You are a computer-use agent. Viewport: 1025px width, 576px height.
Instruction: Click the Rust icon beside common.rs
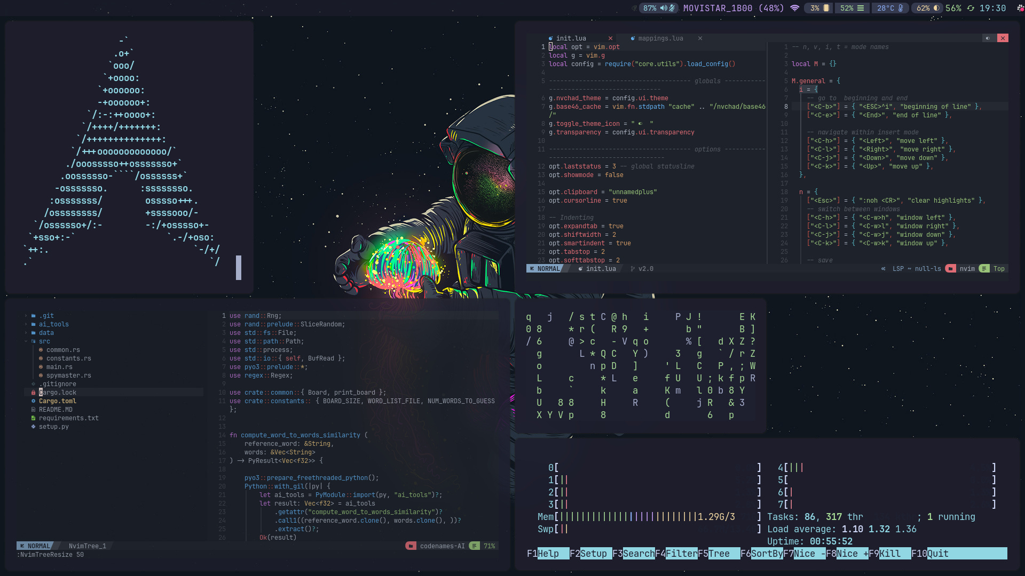(41, 350)
